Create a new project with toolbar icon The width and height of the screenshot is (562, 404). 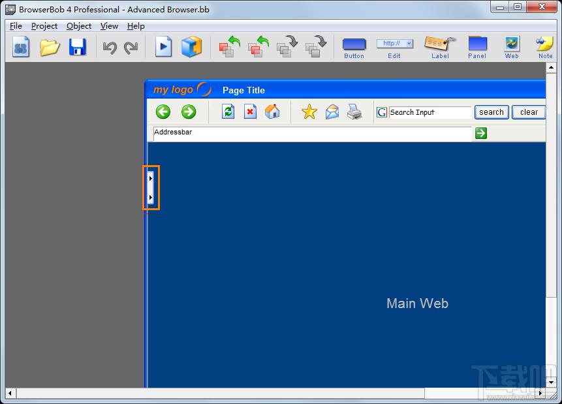[21, 47]
